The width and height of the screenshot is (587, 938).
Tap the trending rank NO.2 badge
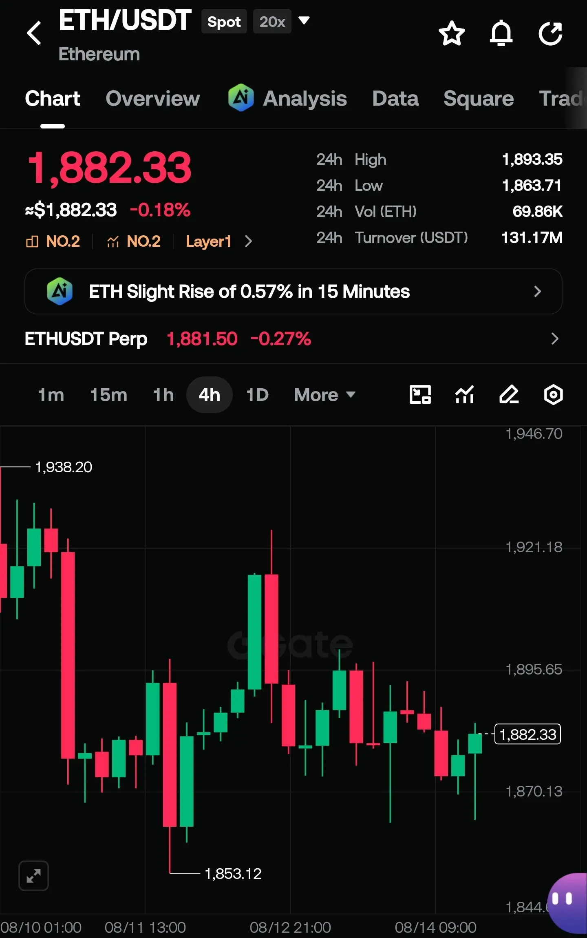[133, 241]
